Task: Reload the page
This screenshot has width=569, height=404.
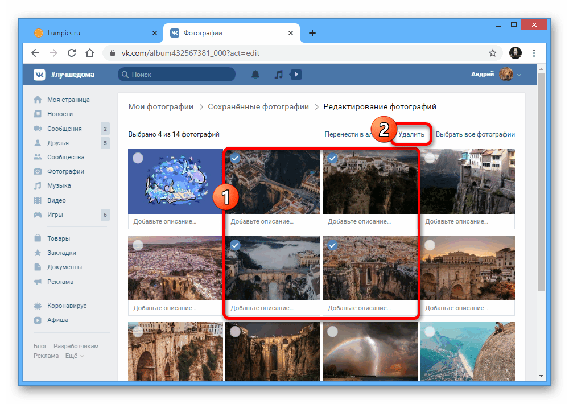Action: click(72, 53)
